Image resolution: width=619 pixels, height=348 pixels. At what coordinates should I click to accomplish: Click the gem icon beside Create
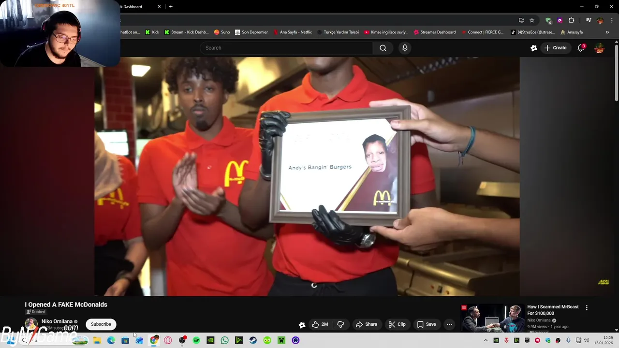pyautogui.click(x=534, y=48)
